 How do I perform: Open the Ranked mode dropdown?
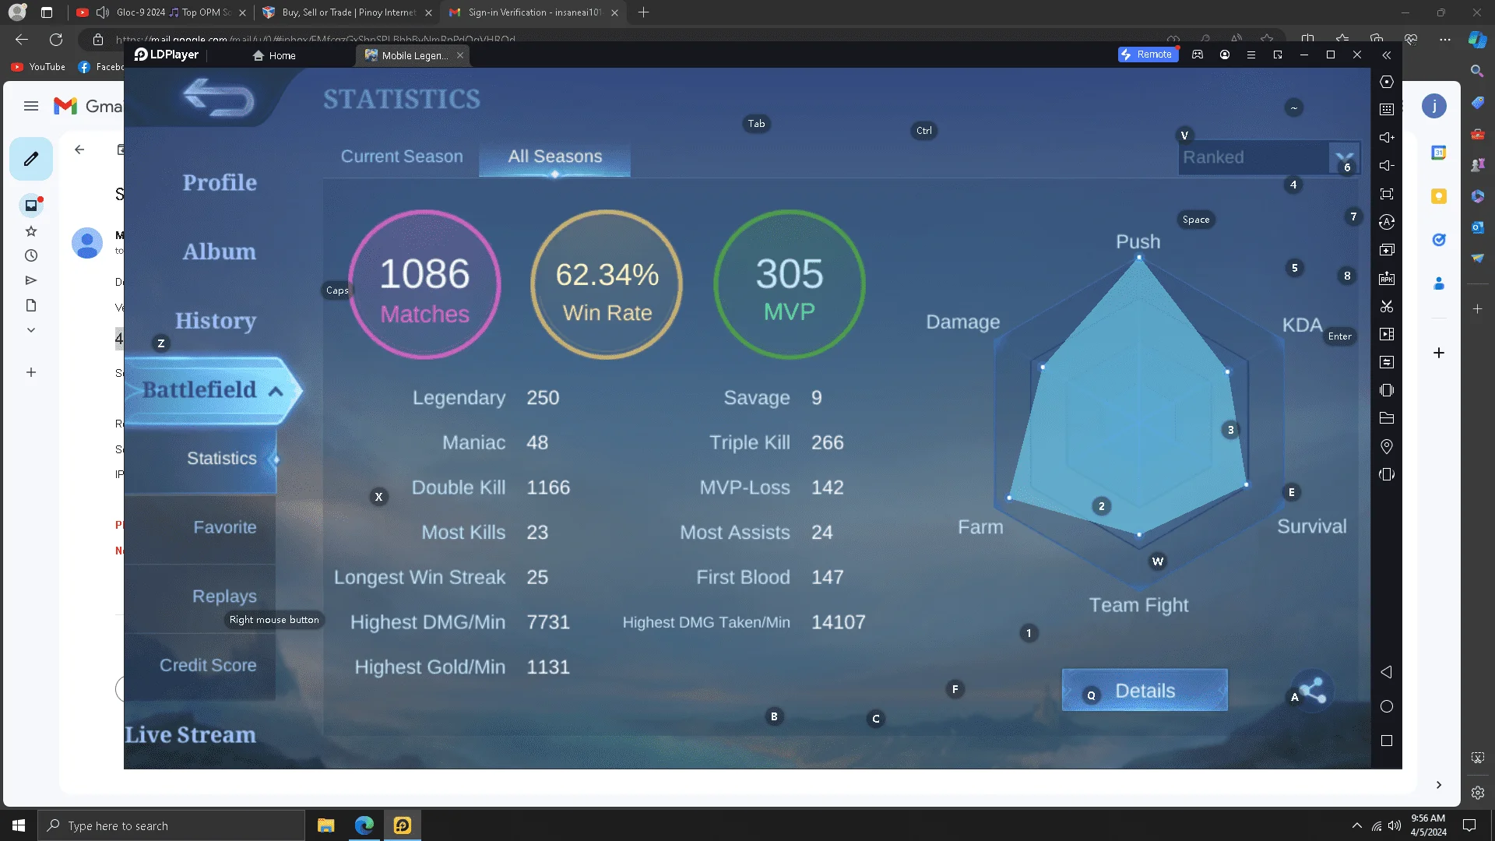click(1269, 157)
